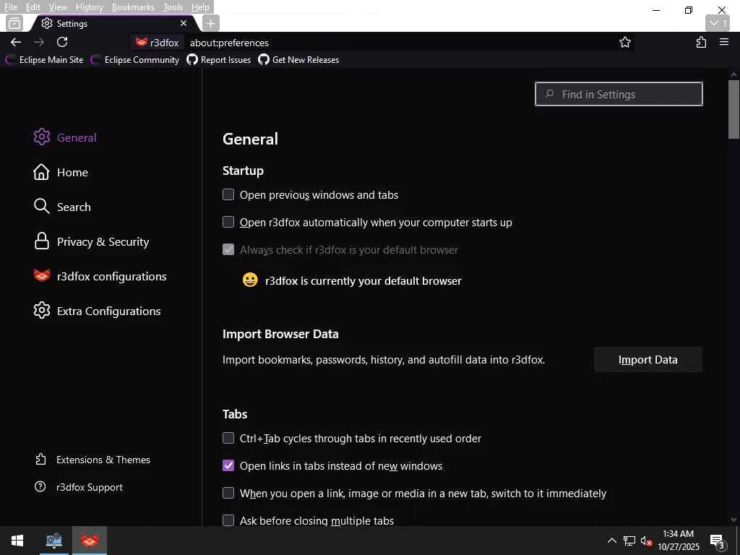The width and height of the screenshot is (740, 555).
Task: Open the list all tabs dropdown
Action: [x=718, y=23]
